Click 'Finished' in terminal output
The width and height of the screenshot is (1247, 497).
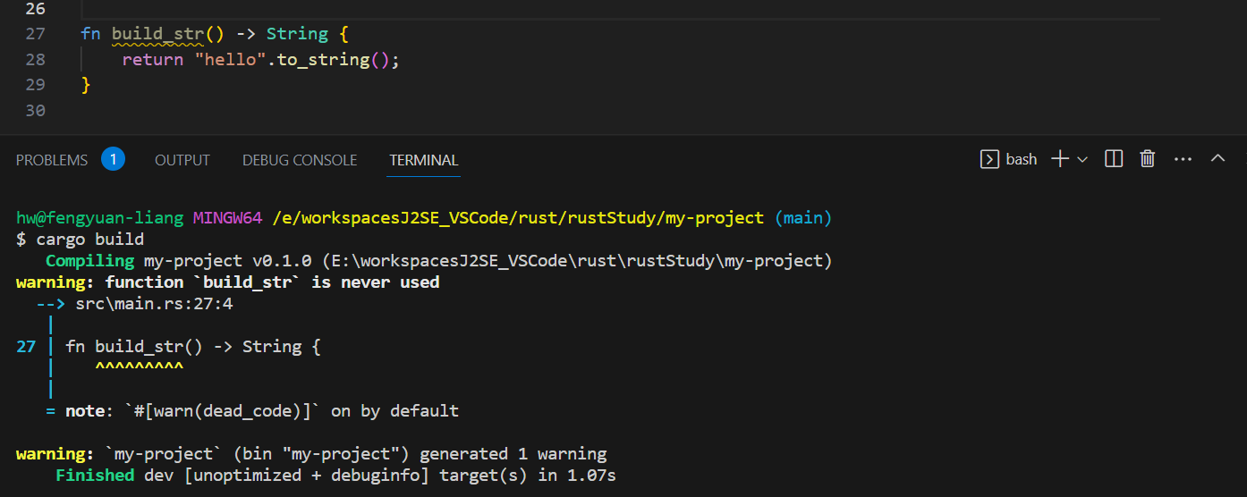[95, 476]
